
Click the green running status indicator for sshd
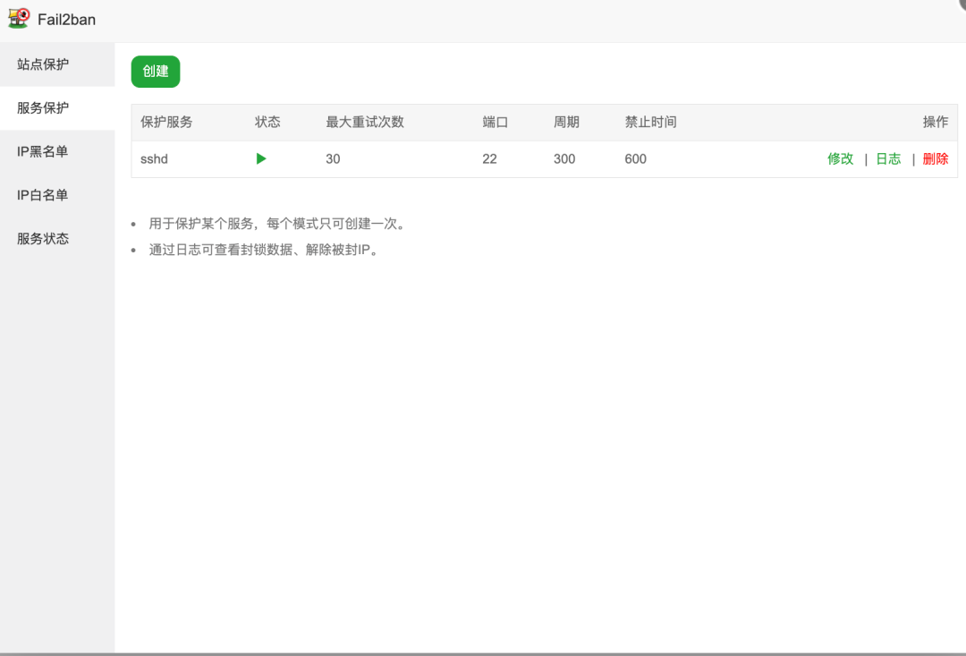[x=260, y=158]
